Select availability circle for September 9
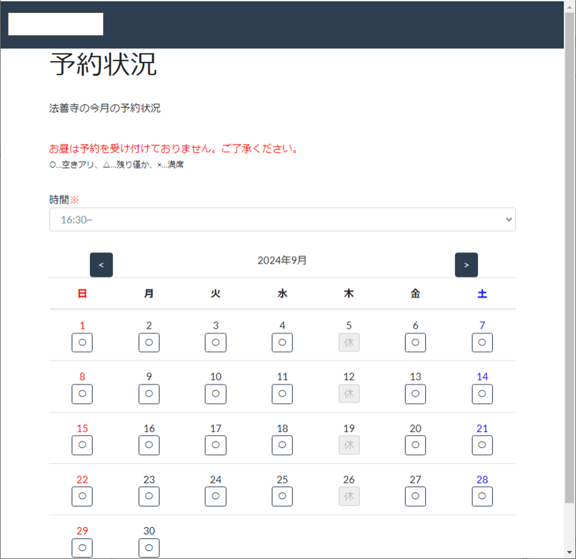This screenshot has width=576, height=559. (149, 394)
